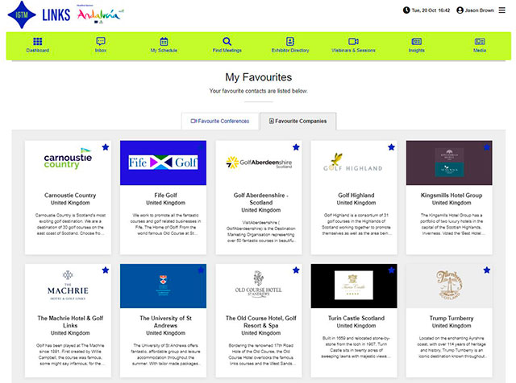
Task: Click the date text Tue, 20 Oct
Action: [x=424, y=10]
